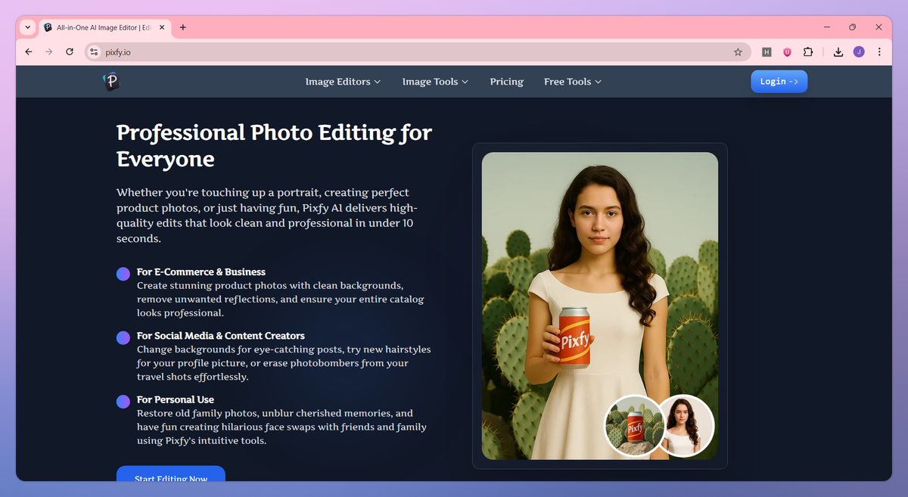Click the paragraph starting with "Change backgrounds for eye-catching"
This screenshot has width=908, height=497.
(x=284, y=363)
